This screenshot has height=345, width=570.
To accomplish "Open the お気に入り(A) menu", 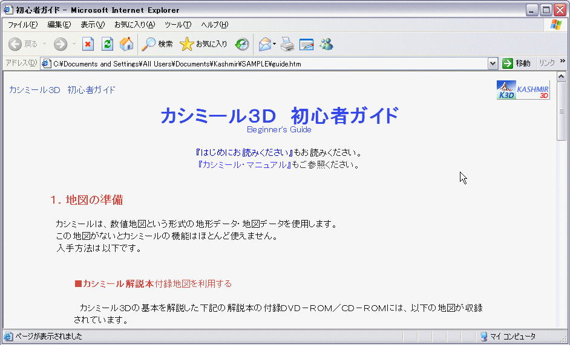I will click(x=134, y=25).
